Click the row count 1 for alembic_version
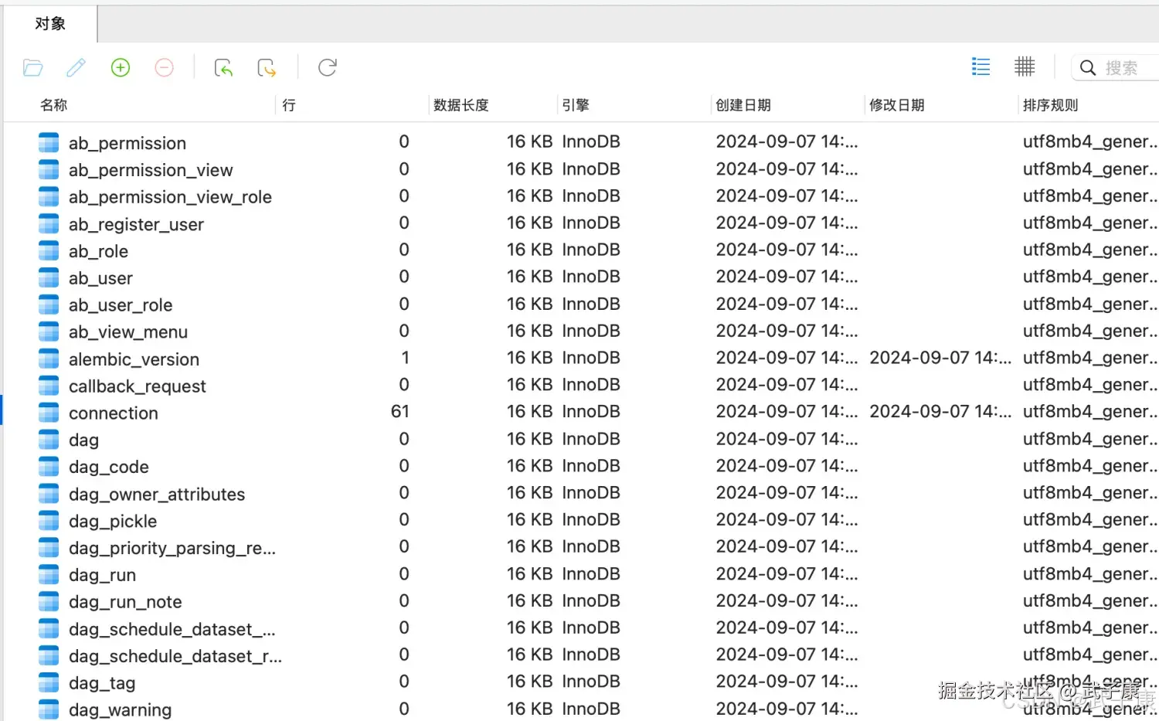Image resolution: width=1159 pixels, height=721 pixels. point(405,358)
